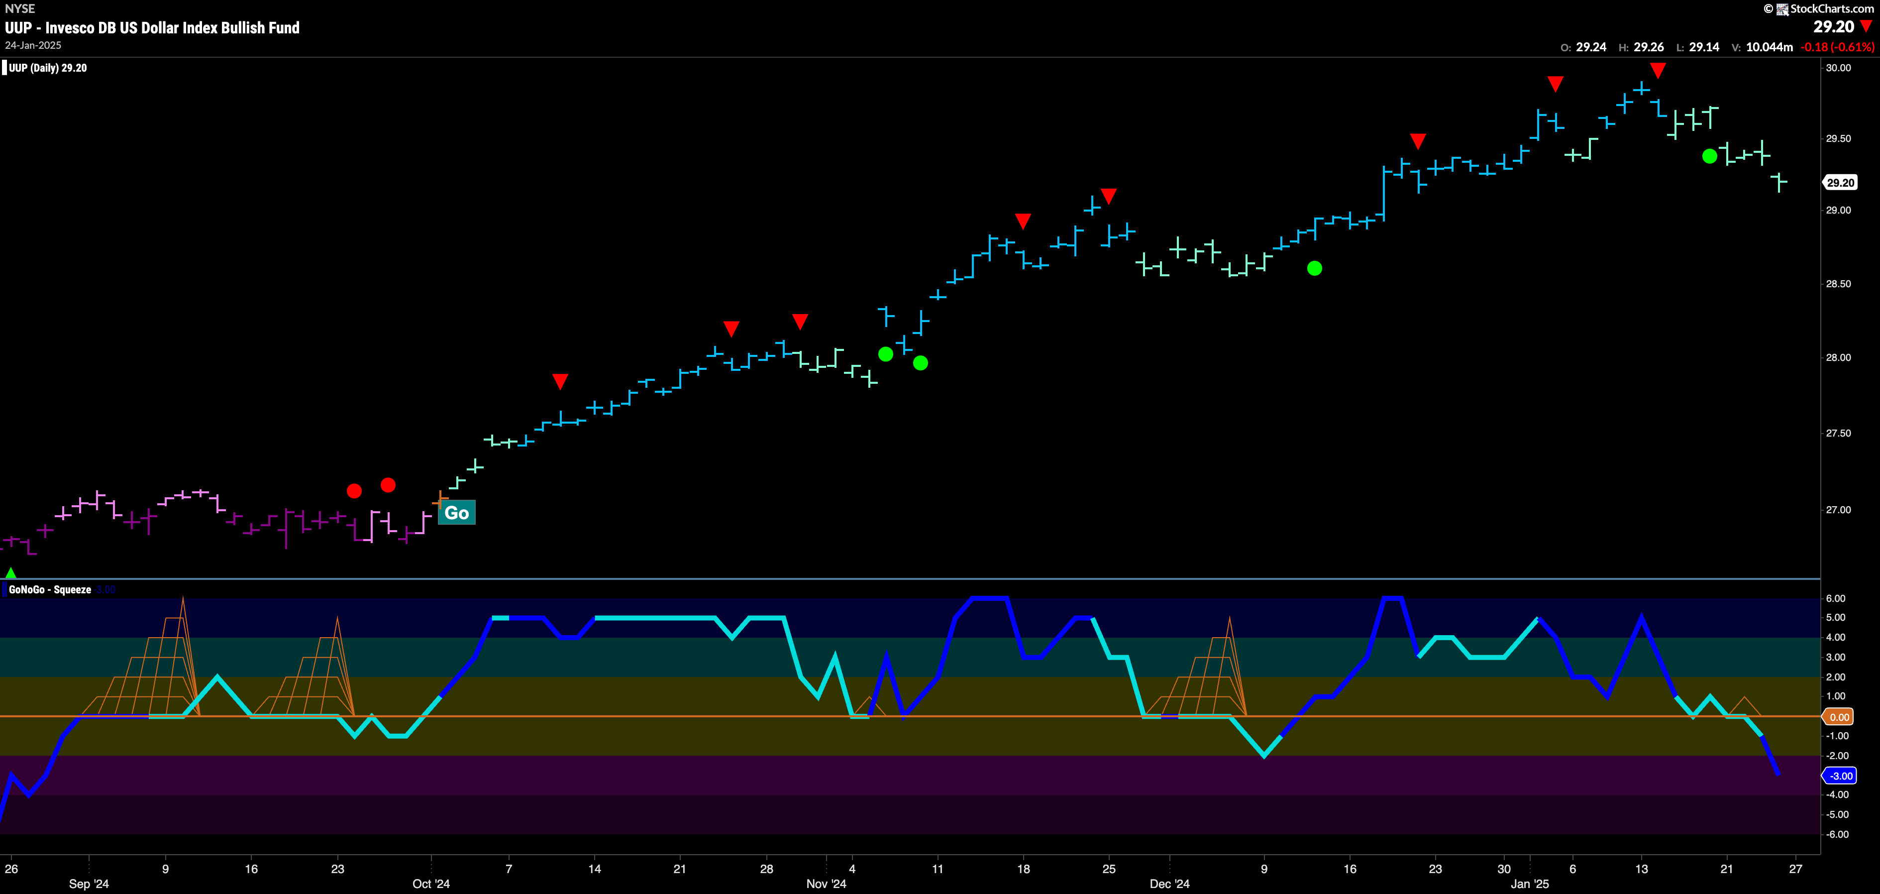The width and height of the screenshot is (1880, 894).
Task: Click the white price tag showing 29.20 on the axis
Action: coord(1840,183)
